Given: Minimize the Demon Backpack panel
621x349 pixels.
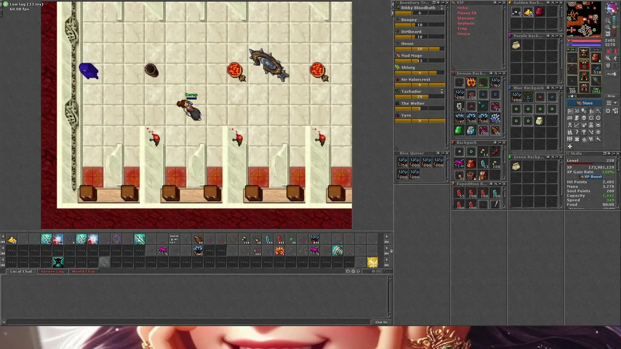Looking at the screenshot, I should click(500, 73).
